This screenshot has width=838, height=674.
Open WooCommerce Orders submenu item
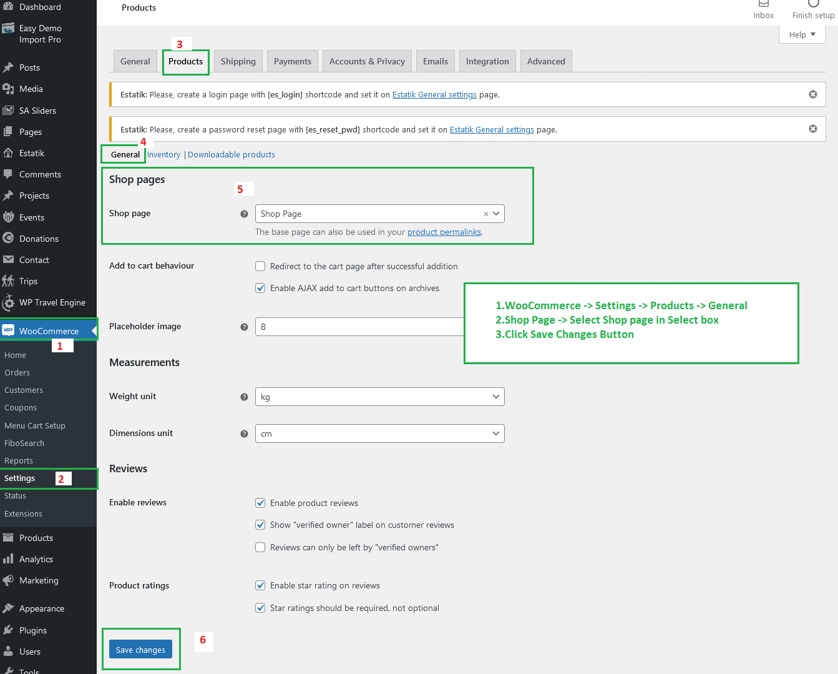17,372
